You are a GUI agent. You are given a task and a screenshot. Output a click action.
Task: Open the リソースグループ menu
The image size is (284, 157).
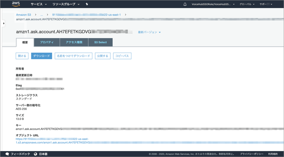point(66,4)
